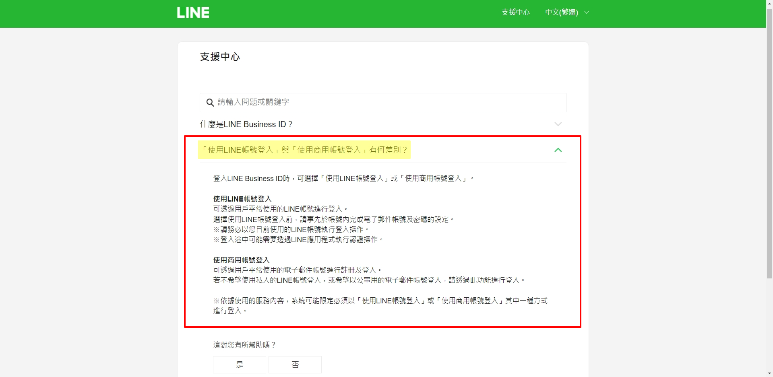Expand the 什麼是LINE Business ID？ question
Image resolution: width=773 pixels, height=377 pixels.
click(x=246, y=124)
